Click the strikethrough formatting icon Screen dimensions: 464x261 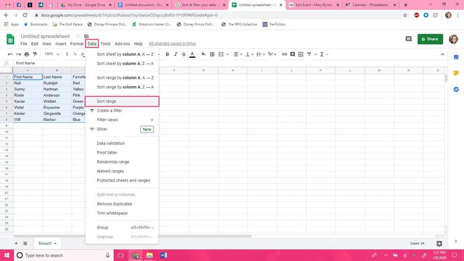[x=184, y=54]
